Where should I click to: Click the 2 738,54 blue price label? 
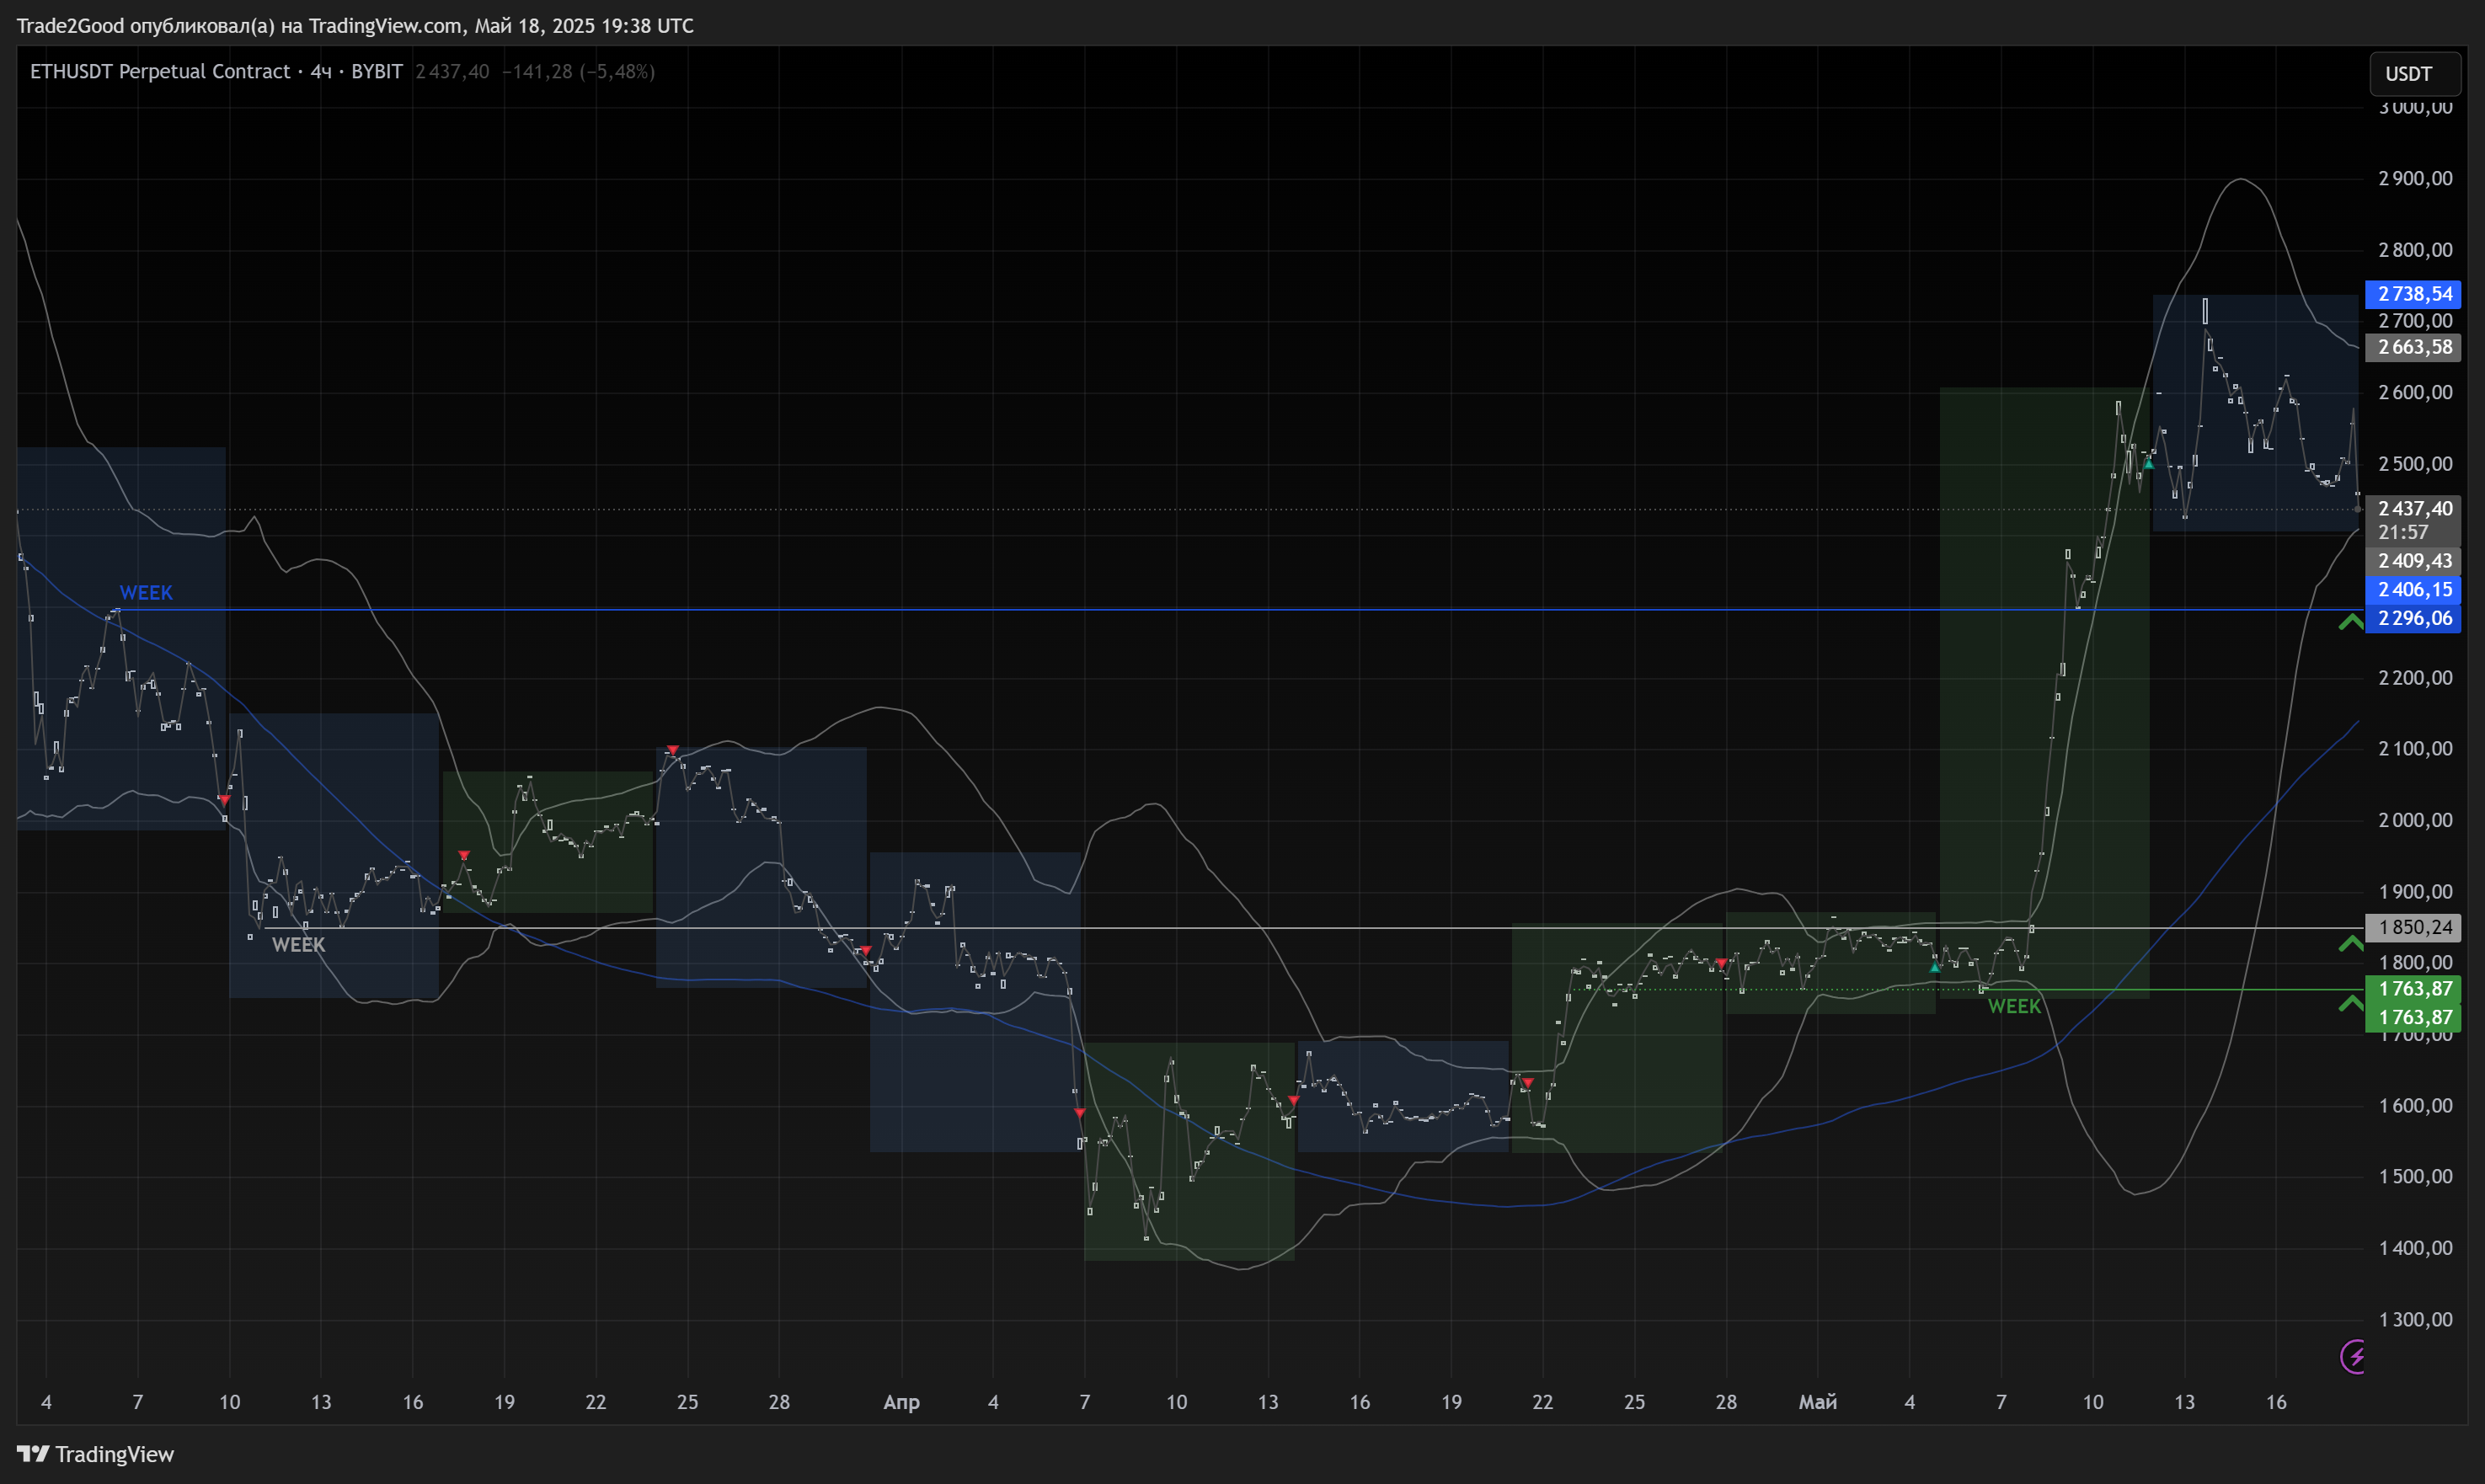pyautogui.click(x=2414, y=294)
